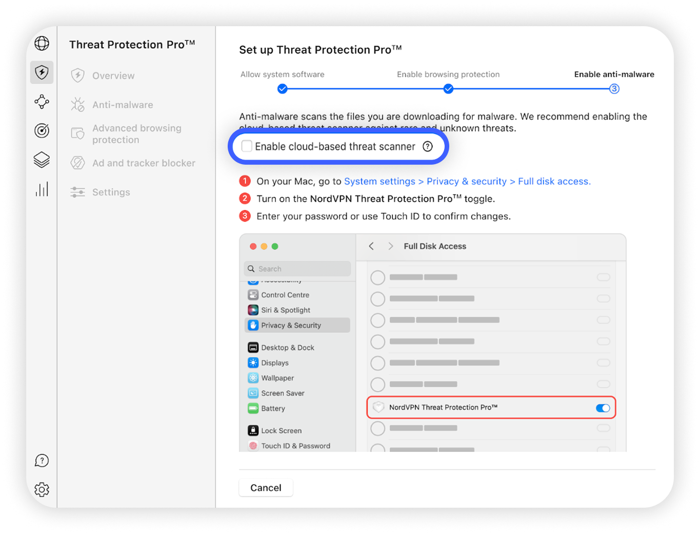Open app settings with the gear icon
Viewport: 700px width, 534px height.
point(42,489)
